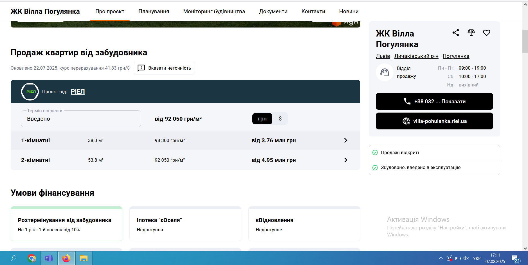528x265 pixels.
Task: Open Chrome from the taskbar
Action: (32, 258)
